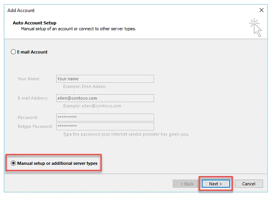Screen dimensions: 272x197
Task: Choose Manual setup or additional server types
Action: tap(14, 163)
